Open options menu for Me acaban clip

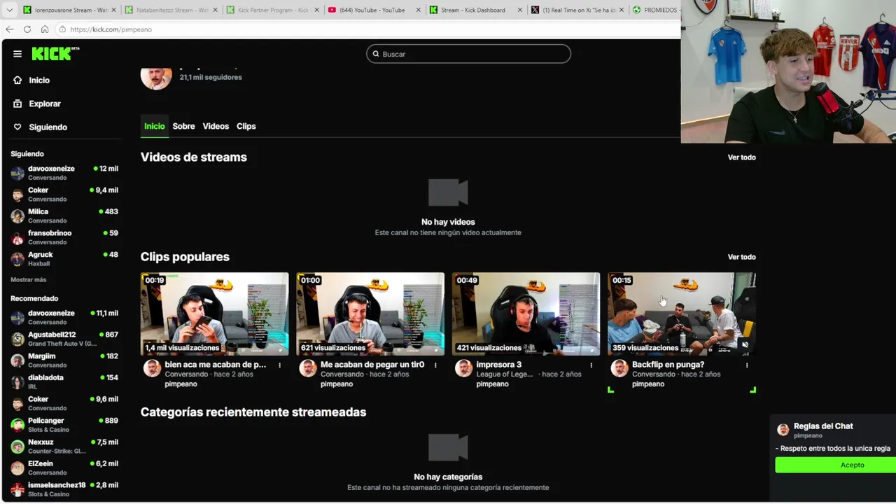click(435, 365)
